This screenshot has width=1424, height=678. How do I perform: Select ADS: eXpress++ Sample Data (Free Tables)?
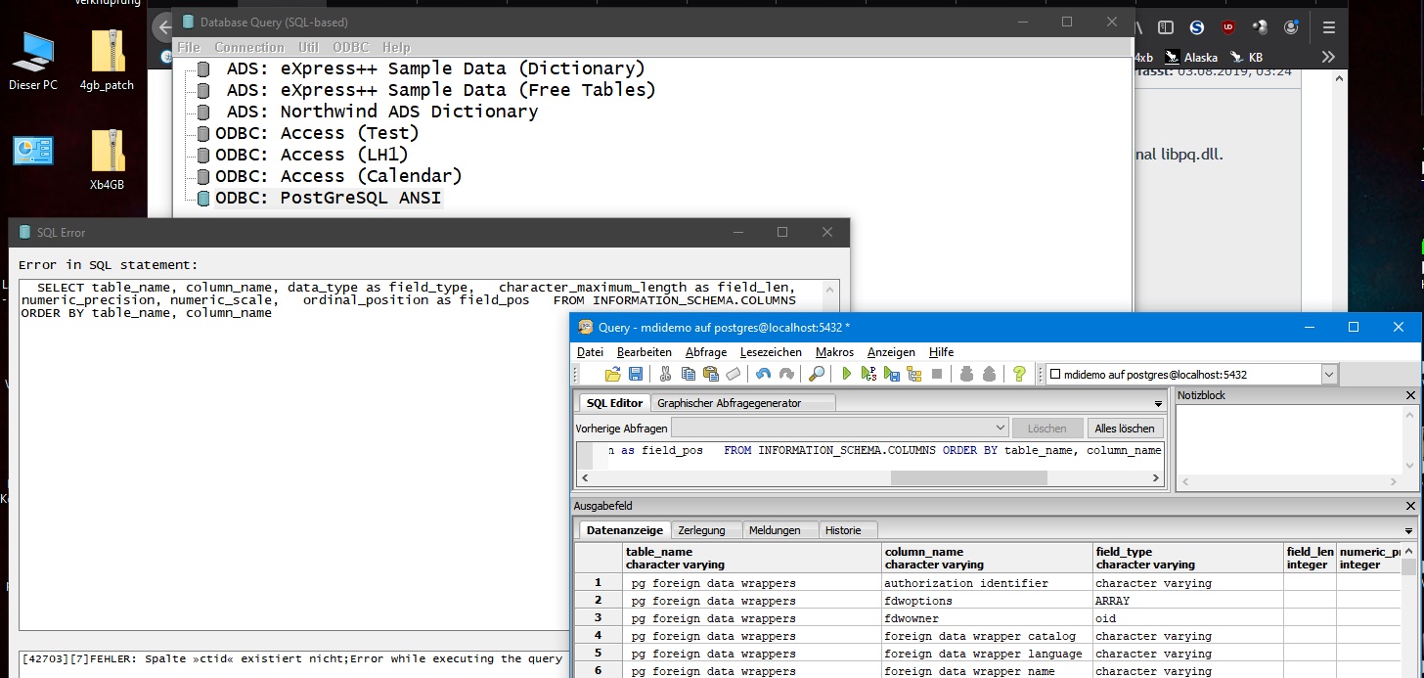(441, 90)
